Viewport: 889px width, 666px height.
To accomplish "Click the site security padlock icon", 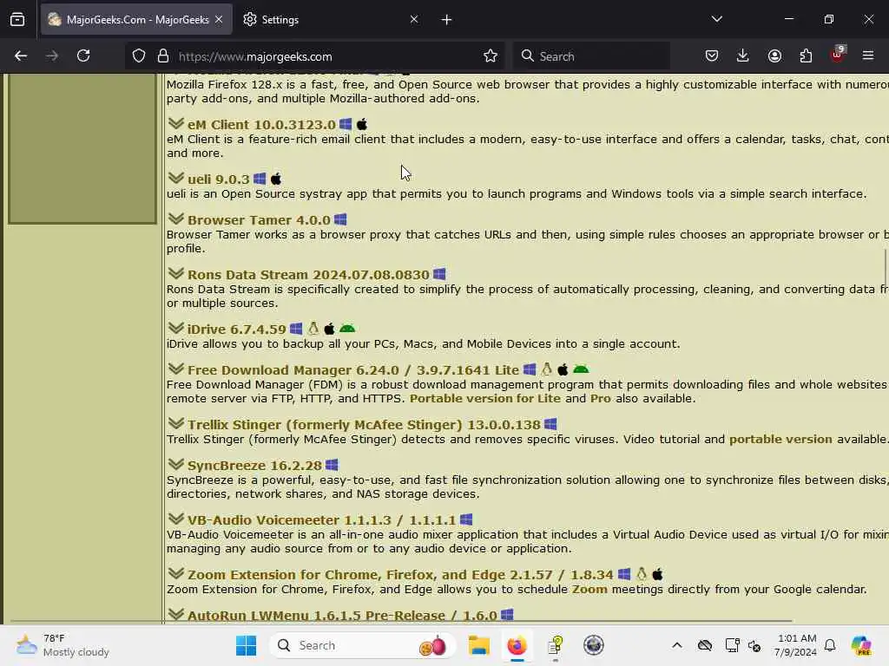I will [x=163, y=56].
